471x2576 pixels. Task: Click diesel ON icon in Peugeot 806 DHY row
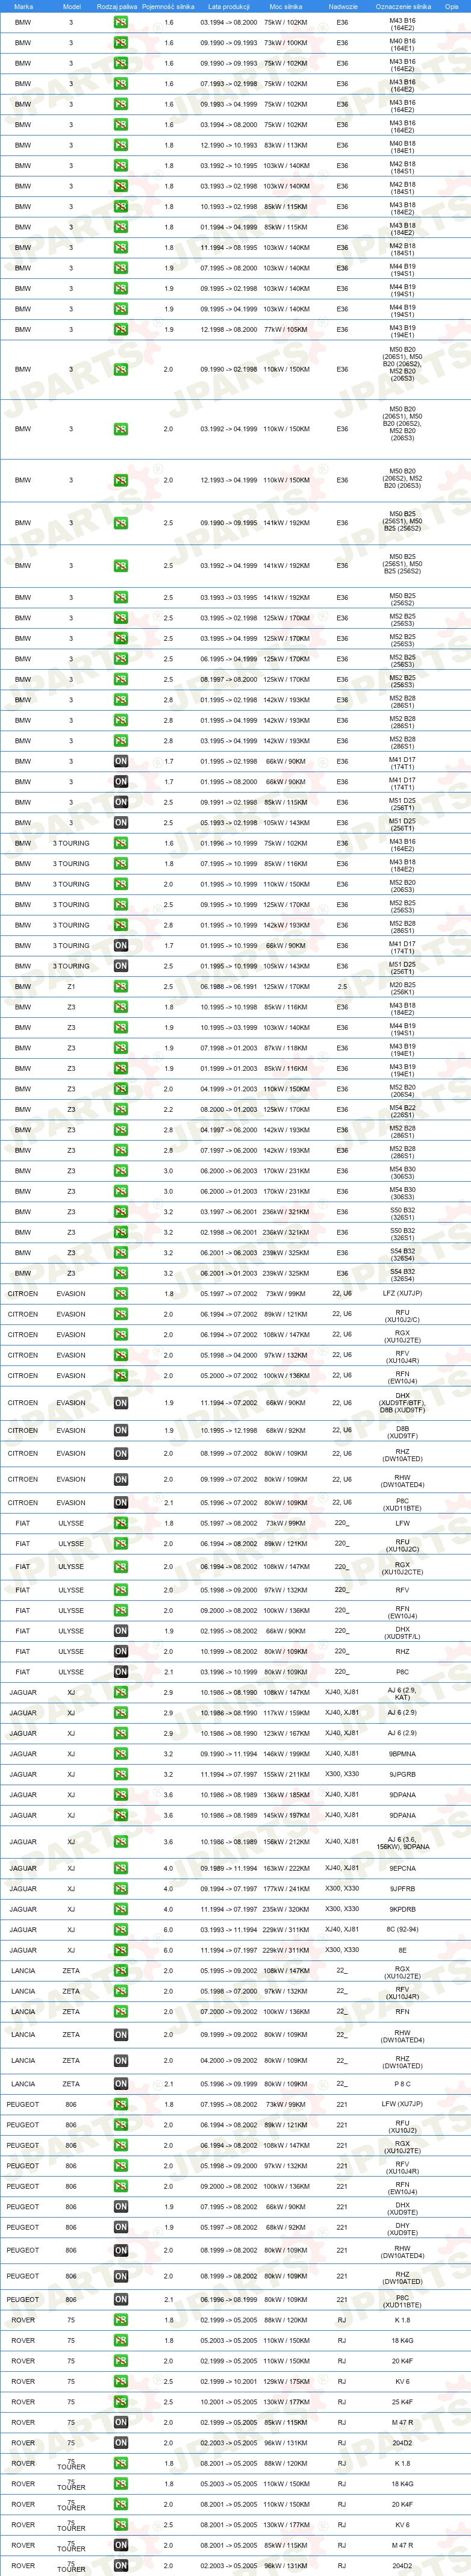click(x=120, y=2226)
